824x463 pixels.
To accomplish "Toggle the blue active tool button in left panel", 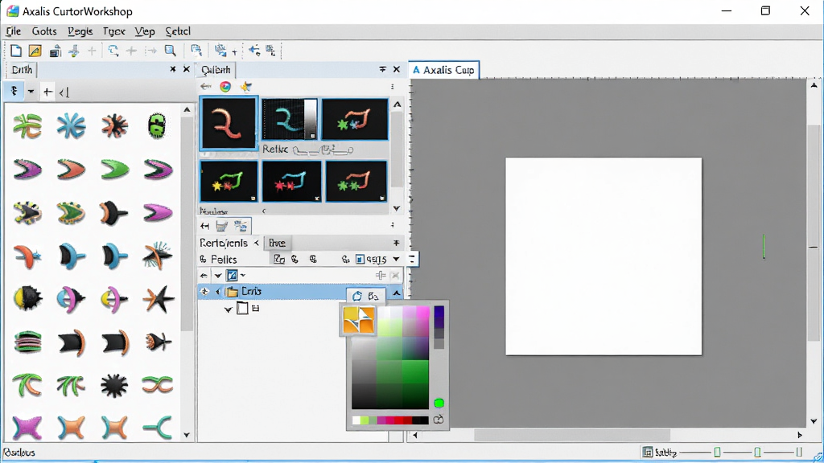I will coord(14,92).
